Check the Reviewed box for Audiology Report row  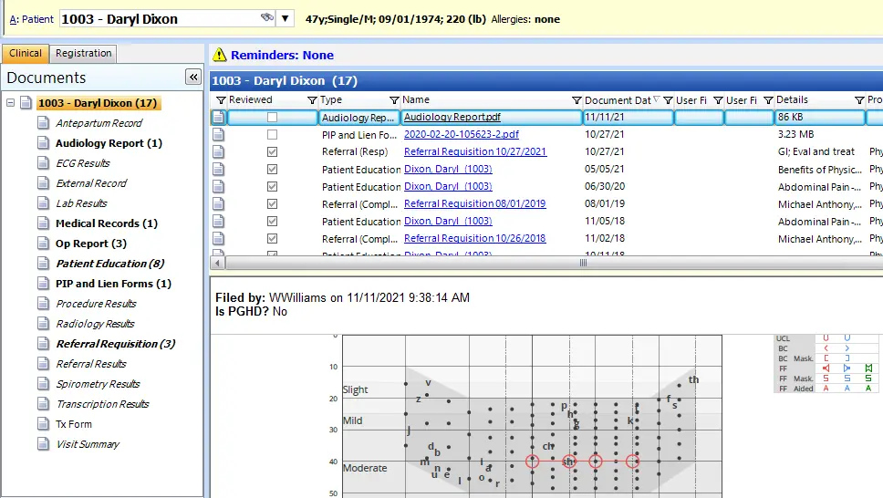click(272, 118)
